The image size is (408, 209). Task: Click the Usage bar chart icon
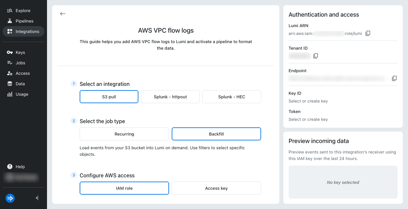pyautogui.click(x=10, y=94)
